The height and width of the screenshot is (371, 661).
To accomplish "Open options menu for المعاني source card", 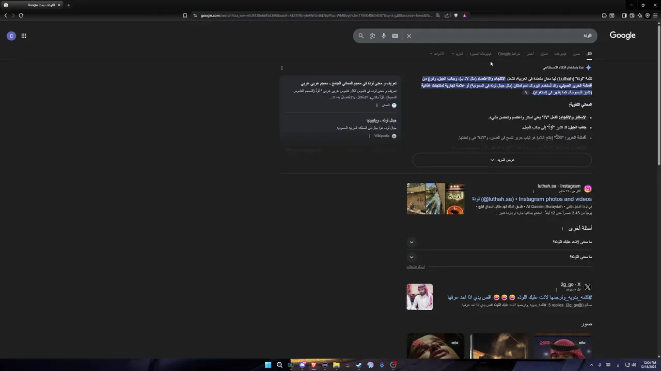I will tap(377, 105).
